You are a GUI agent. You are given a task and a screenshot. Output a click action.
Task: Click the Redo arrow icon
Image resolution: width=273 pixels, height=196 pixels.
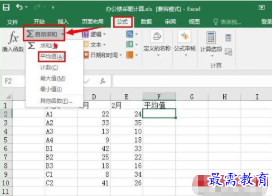point(38,7)
